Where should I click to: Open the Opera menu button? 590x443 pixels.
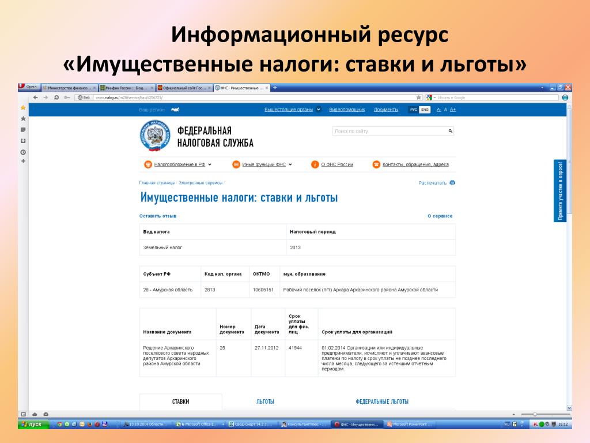(x=29, y=87)
